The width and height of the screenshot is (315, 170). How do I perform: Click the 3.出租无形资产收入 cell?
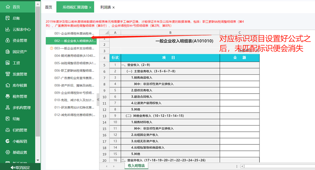[x=170, y=141]
